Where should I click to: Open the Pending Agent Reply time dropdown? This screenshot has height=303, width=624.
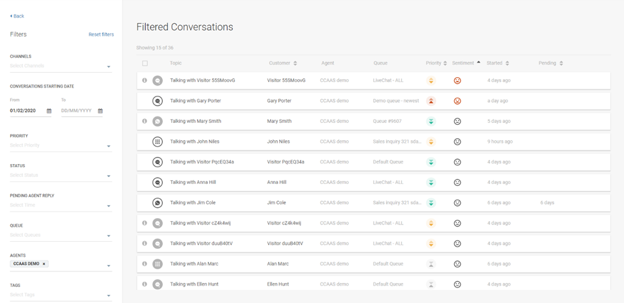[109, 207]
